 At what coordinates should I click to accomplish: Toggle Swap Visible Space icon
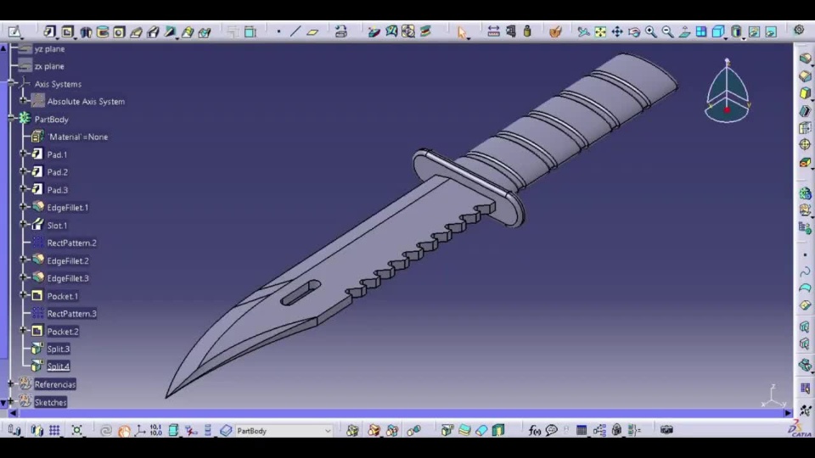coord(771,31)
